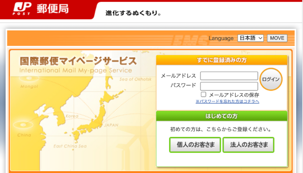
Task: Focus the パスワード input field
Action: point(229,86)
